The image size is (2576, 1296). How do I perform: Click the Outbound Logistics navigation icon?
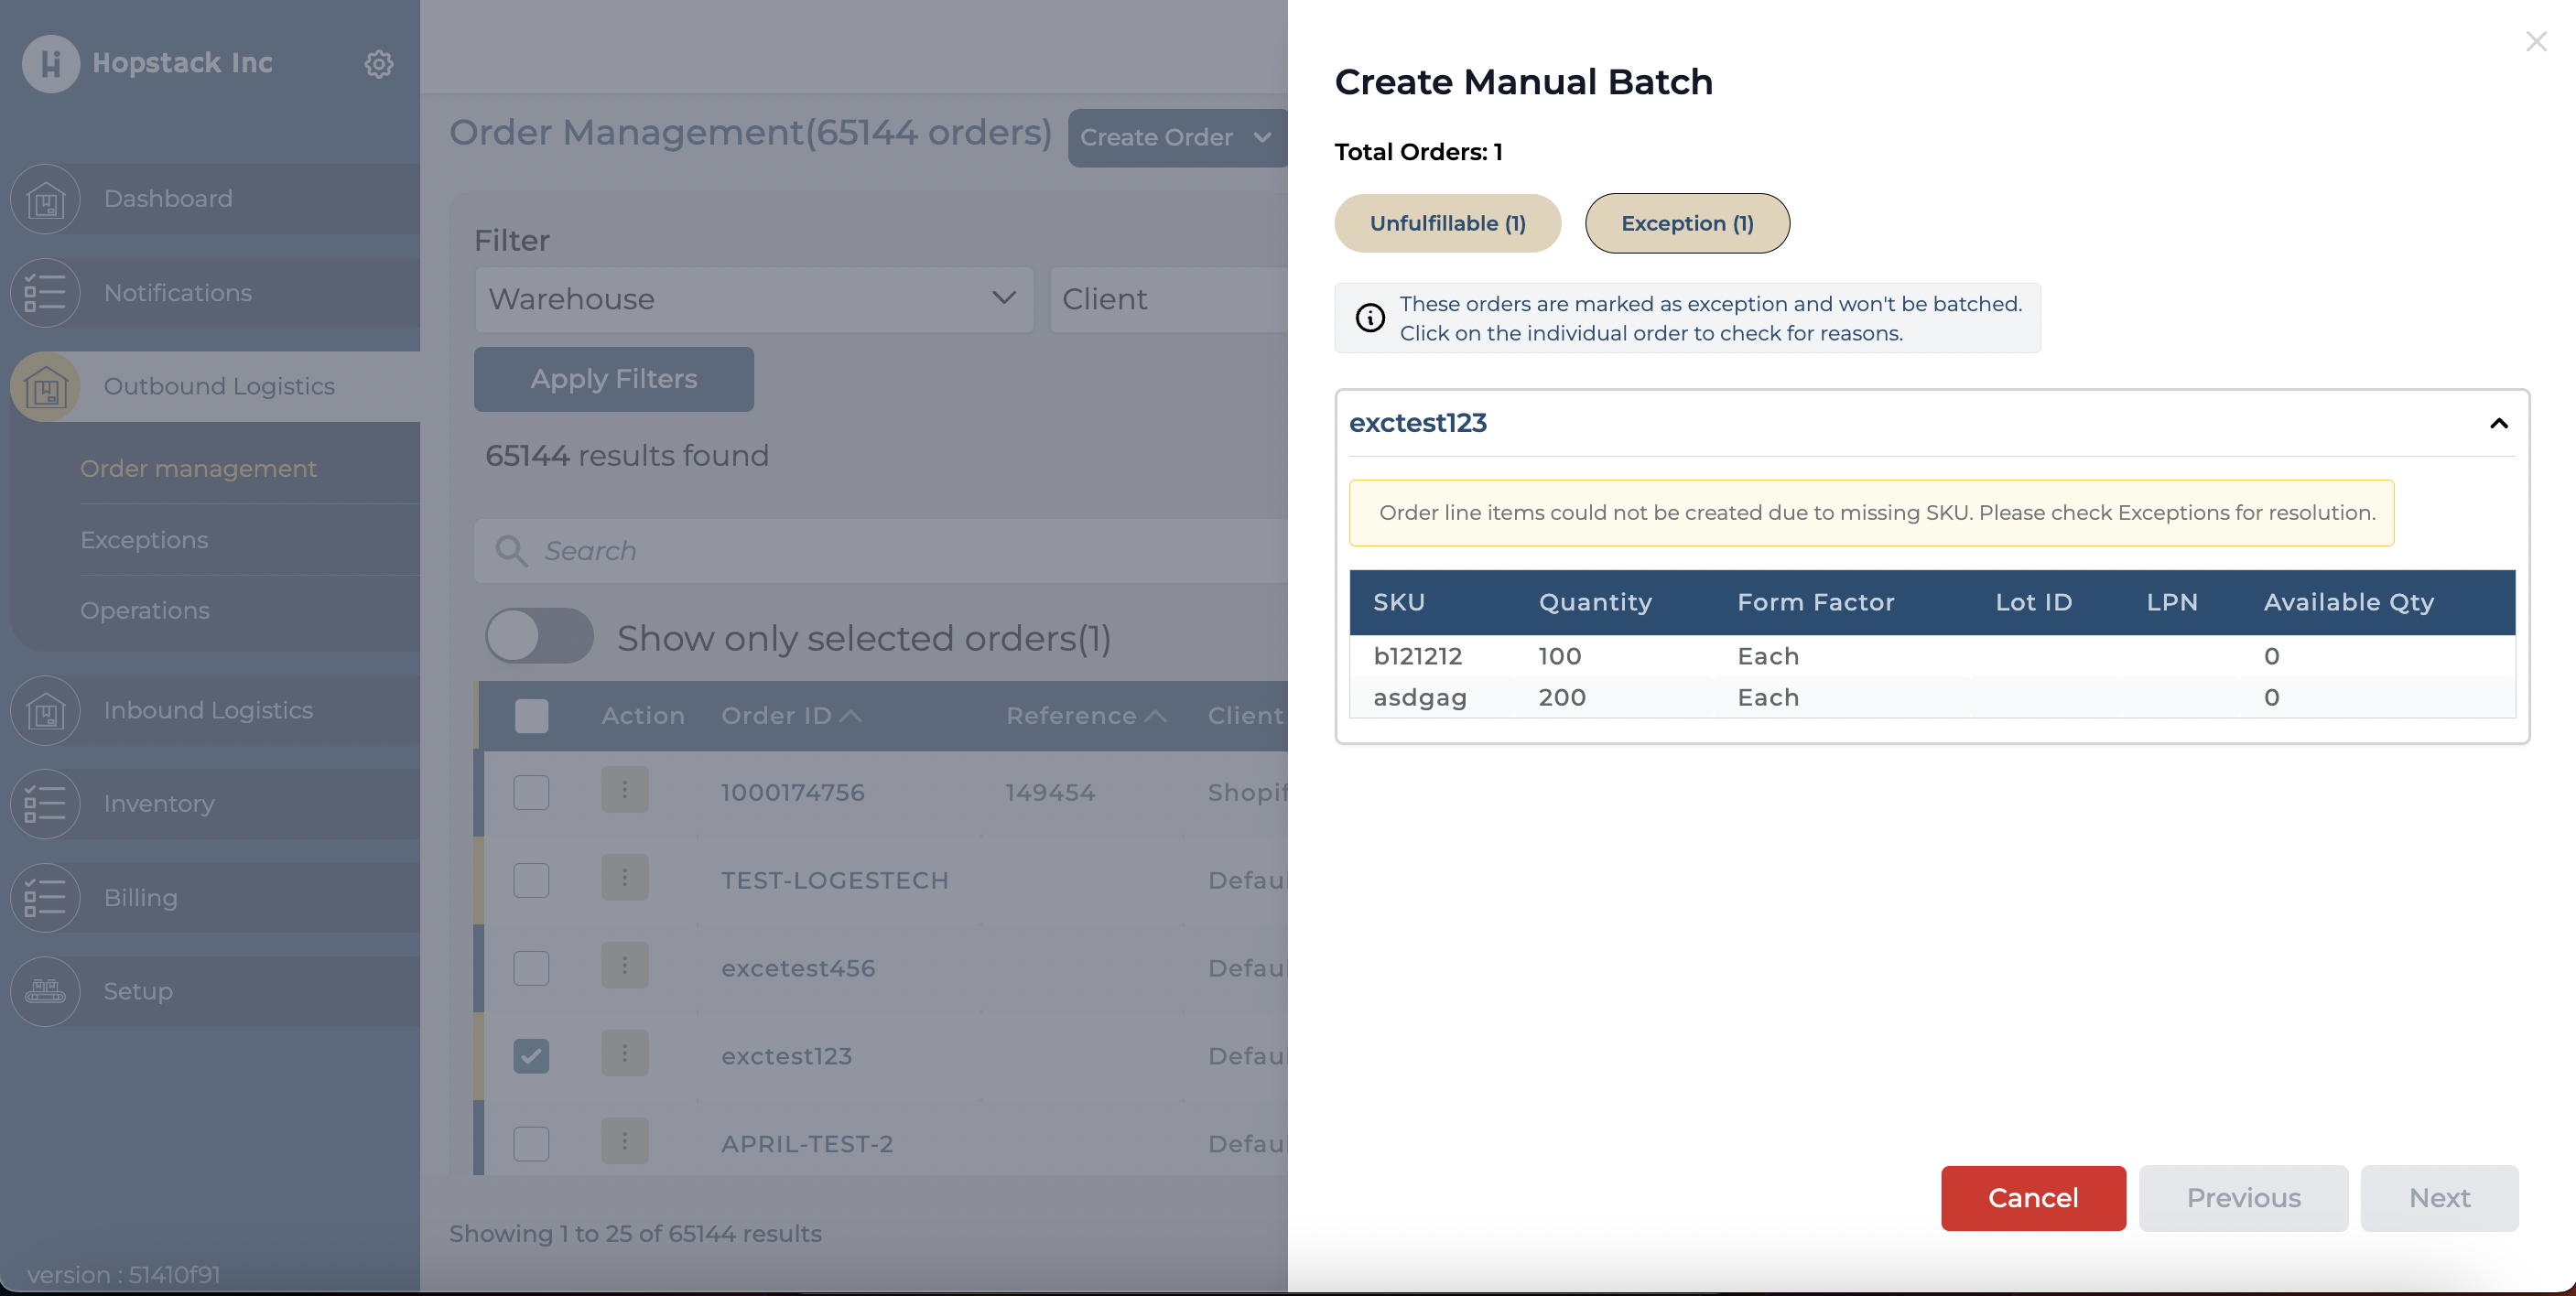pyautogui.click(x=45, y=385)
